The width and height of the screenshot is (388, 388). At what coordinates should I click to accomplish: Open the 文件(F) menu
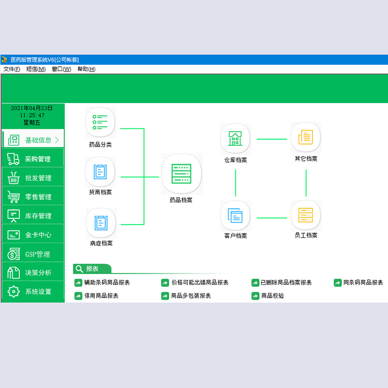[11, 69]
